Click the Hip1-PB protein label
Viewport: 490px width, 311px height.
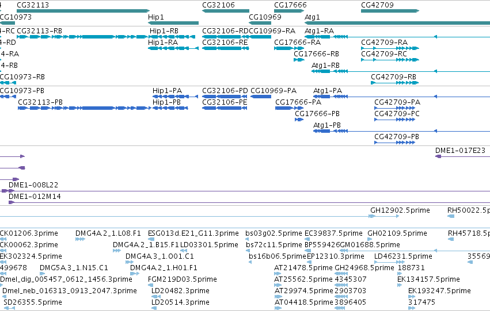pyautogui.click(x=166, y=102)
